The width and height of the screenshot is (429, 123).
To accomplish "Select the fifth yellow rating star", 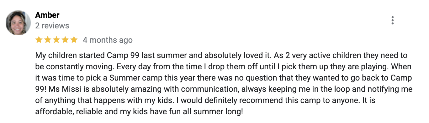I will [74, 40].
